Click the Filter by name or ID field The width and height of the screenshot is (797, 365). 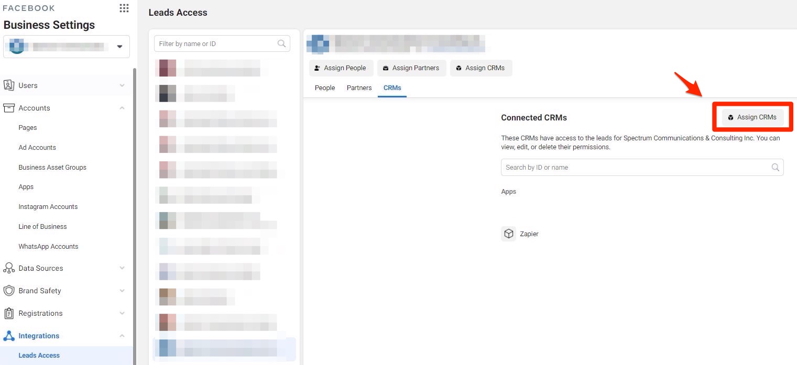point(215,44)
